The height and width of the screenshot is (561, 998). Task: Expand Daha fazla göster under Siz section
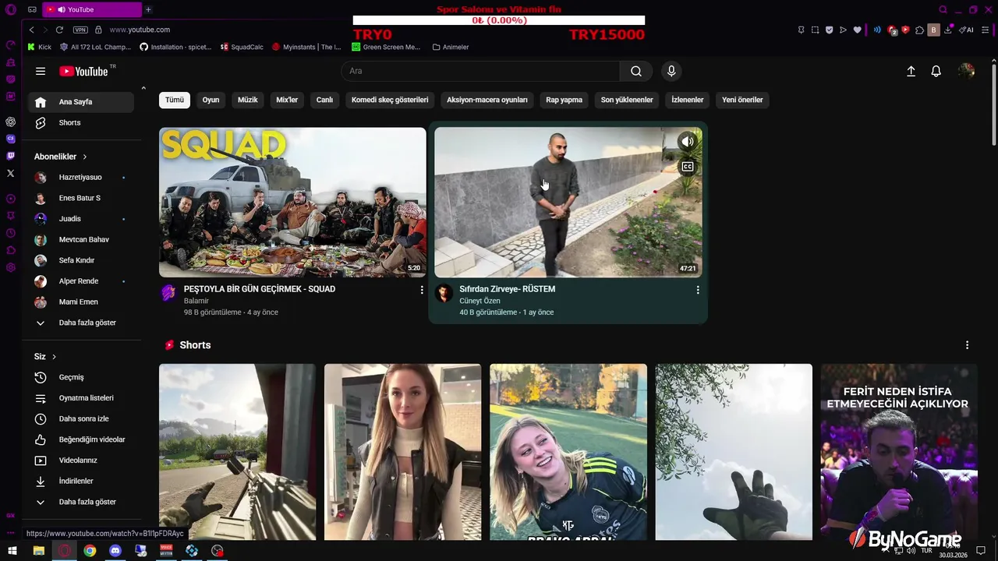click(x=81, y=502)
